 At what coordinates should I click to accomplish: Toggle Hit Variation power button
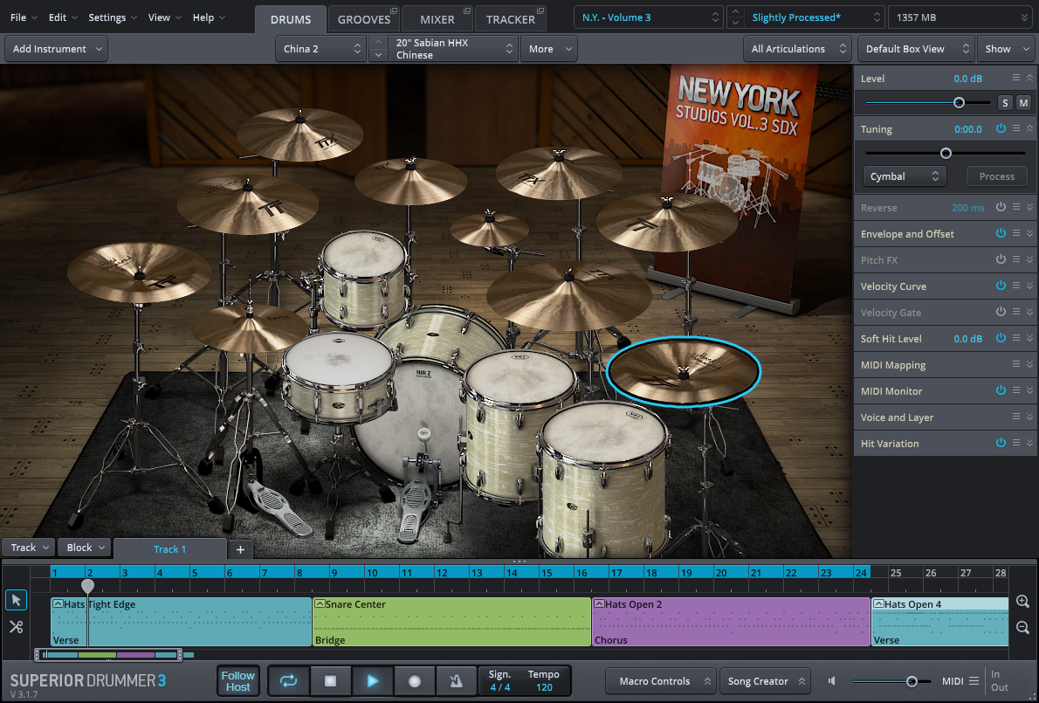(1001, 443)
